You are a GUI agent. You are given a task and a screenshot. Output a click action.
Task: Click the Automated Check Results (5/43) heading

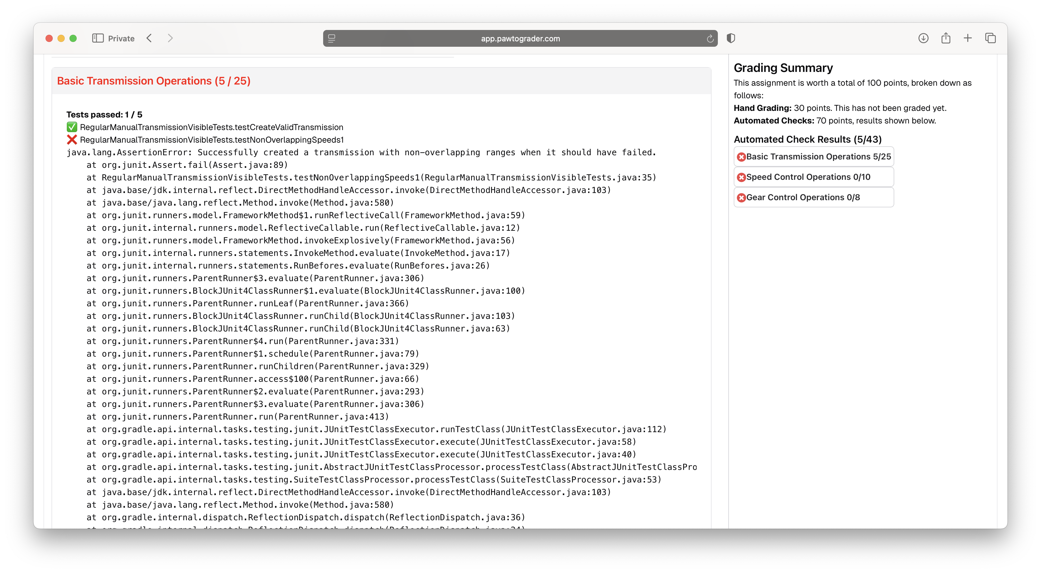(807, 139)
